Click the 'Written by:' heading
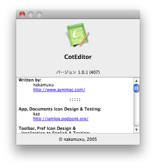Viewport: 156px width, 167px height. coord(30,80)
